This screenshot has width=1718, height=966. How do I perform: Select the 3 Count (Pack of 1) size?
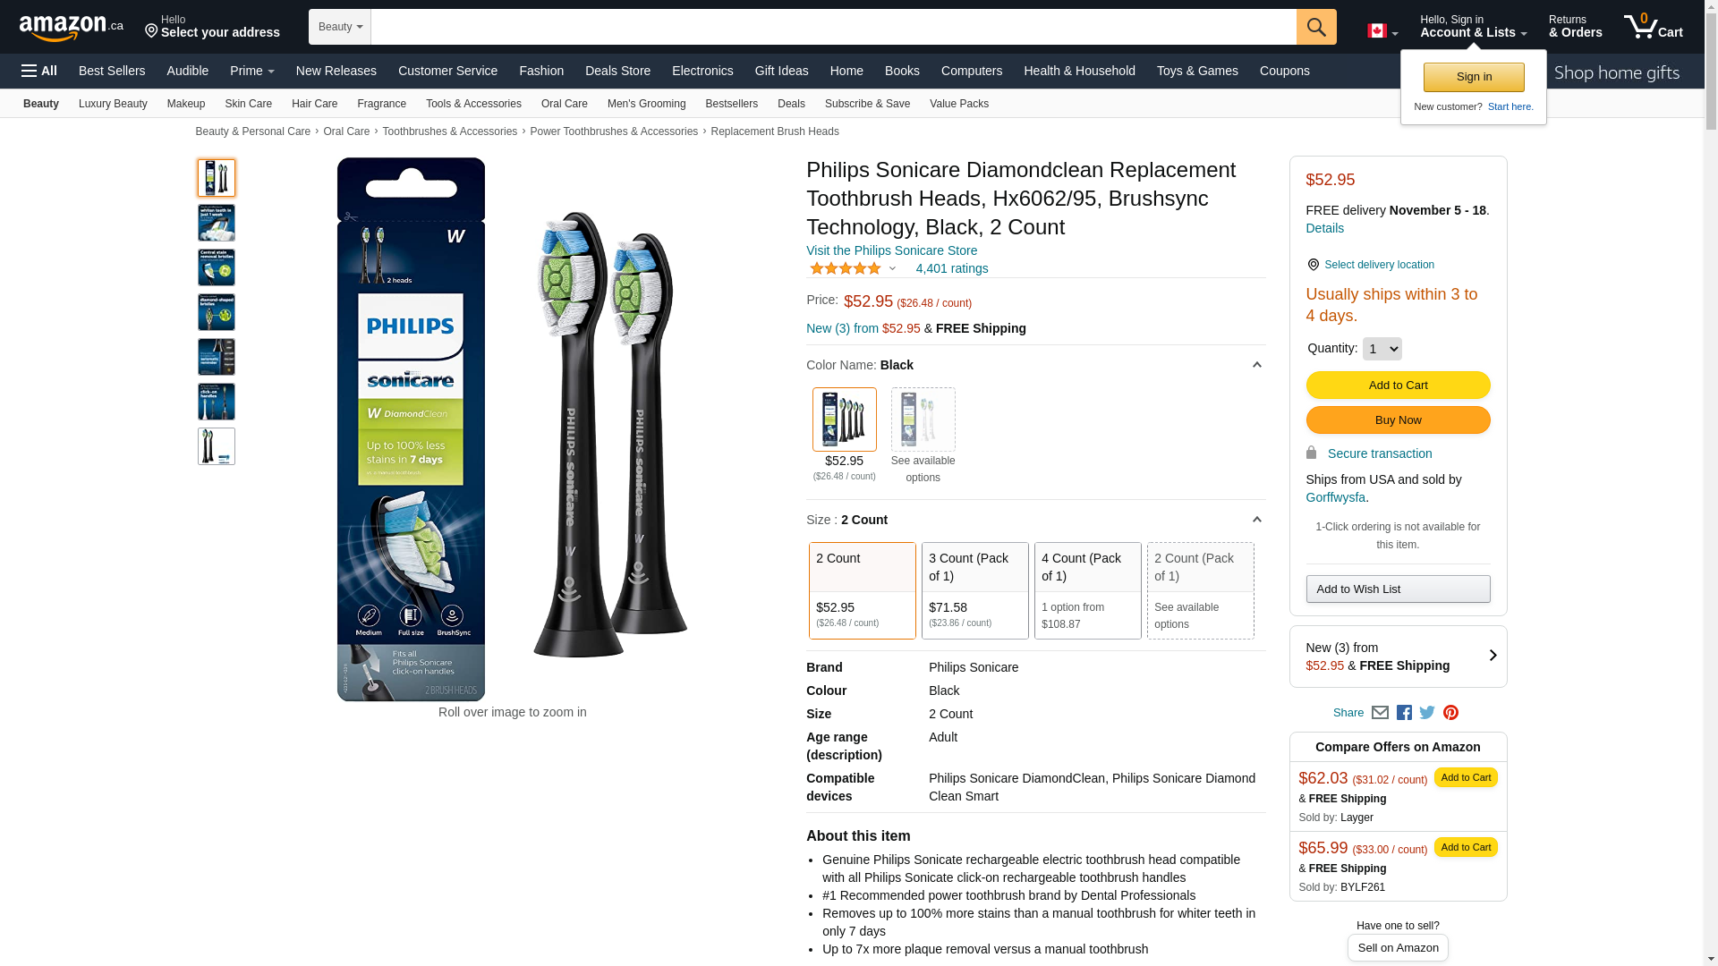(975, 590)
